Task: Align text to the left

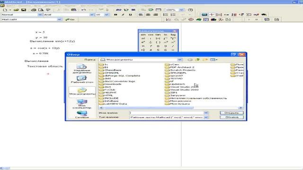Action: (141, 15)
